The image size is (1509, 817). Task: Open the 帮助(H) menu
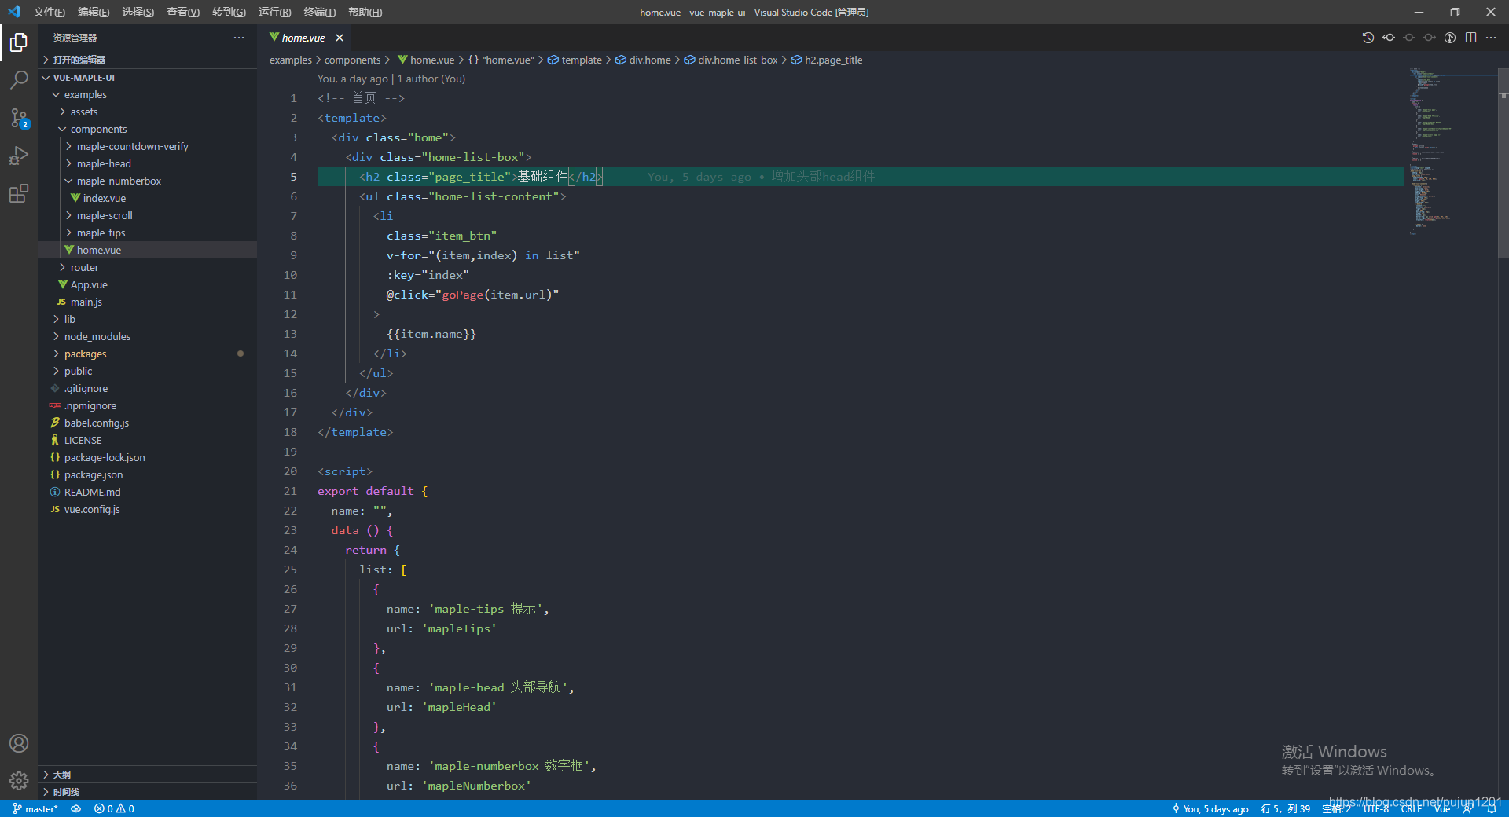coord(365,12)
